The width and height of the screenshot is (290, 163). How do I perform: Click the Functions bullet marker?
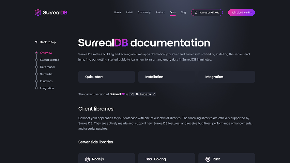pyautogui.click(x=37, y=81)
